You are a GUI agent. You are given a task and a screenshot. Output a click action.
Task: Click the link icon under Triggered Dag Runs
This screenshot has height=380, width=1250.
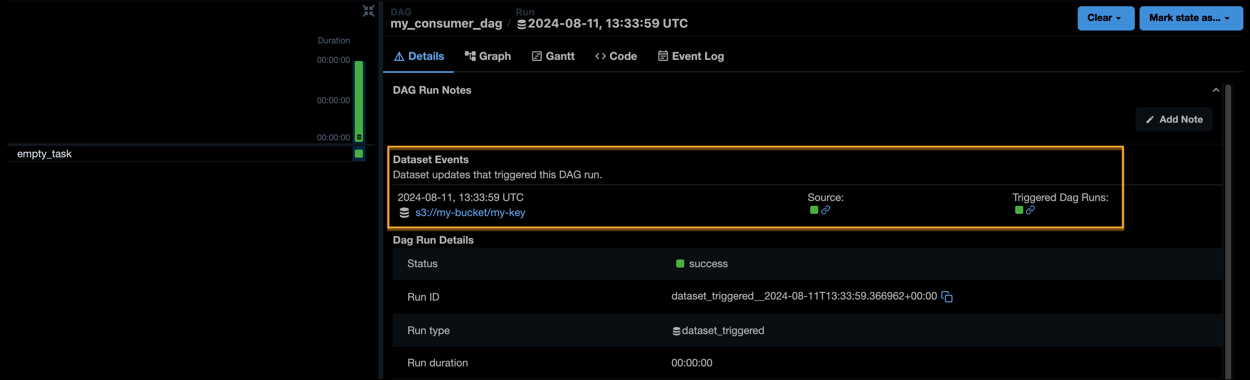[1030, 210]
